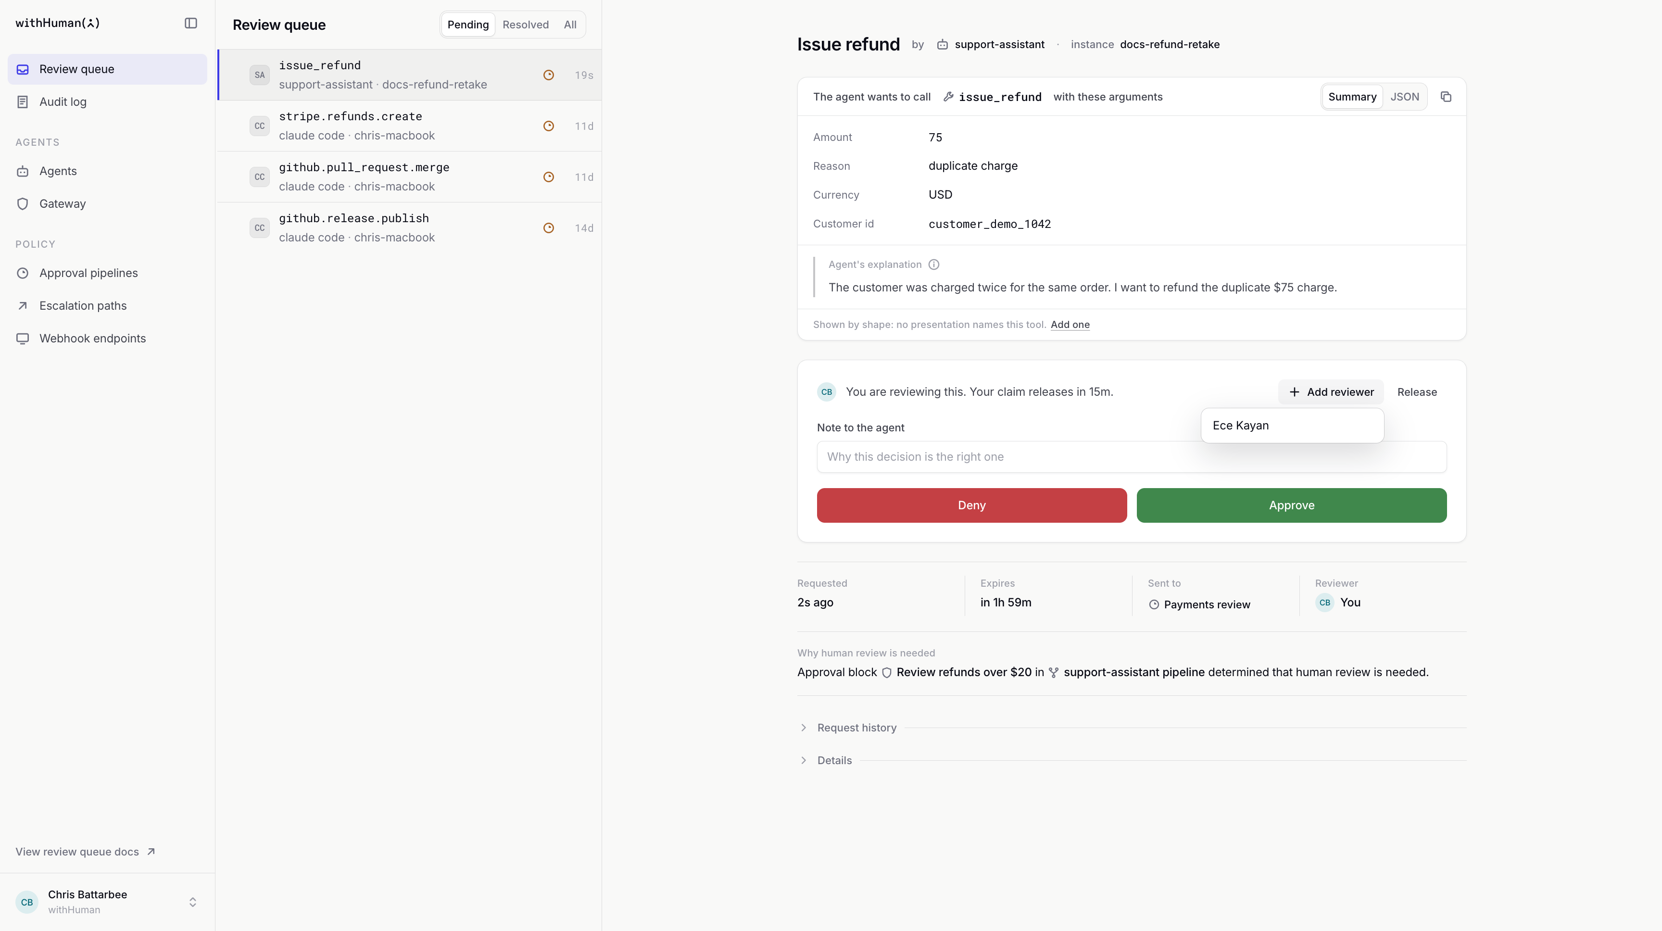The image size is (1662, 931).
Task: Switch arguments view to JSON
Action: click(1405, 97)
